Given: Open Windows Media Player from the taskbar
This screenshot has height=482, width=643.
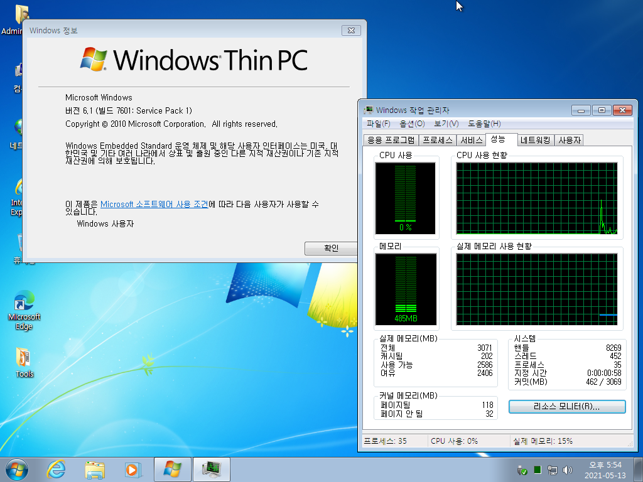Looking at the screenshot, I should point(133,469).
